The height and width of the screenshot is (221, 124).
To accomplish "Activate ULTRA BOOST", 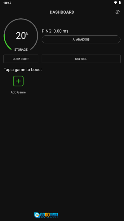I will click(x=21, y=59).
